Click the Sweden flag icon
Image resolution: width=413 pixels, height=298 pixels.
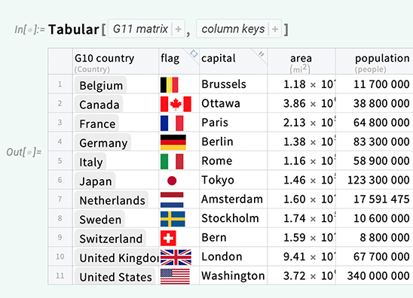(173, 219)
